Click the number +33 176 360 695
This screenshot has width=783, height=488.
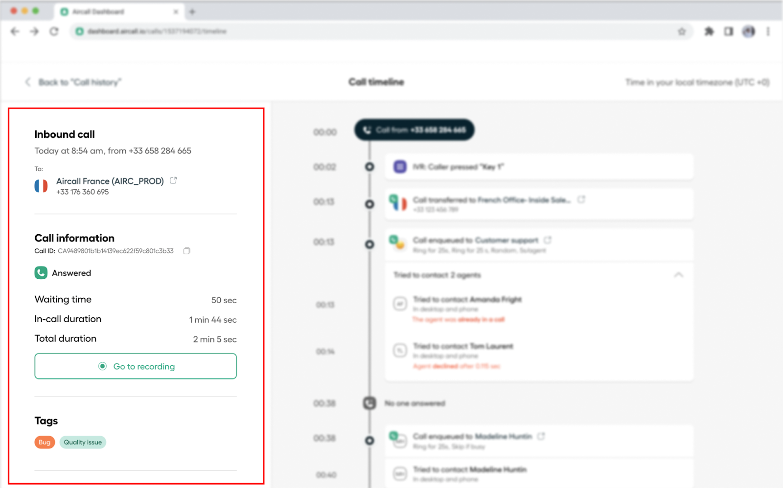tap(83, 192)
